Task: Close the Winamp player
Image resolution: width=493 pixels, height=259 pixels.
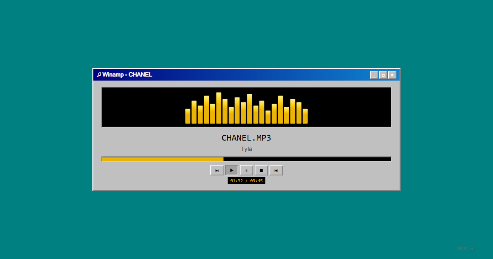Action: click(x=392, y=74)
